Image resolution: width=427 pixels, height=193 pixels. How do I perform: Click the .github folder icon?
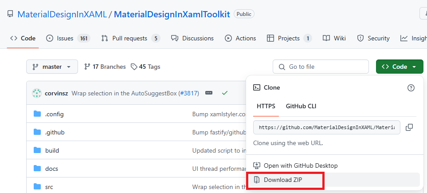pos(37,132)
